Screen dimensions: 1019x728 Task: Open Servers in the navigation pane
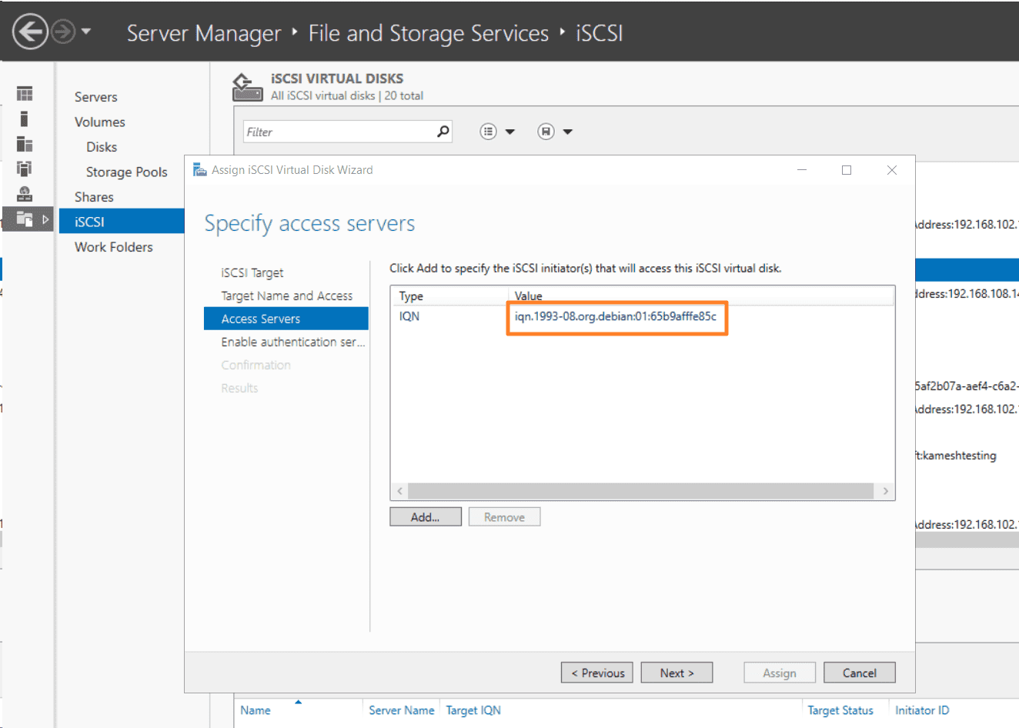96,97
